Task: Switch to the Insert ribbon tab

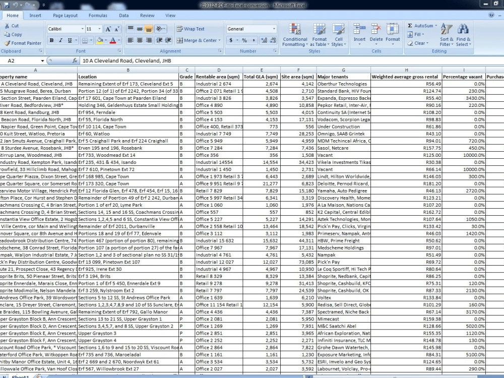Action: tap(35, 16)
